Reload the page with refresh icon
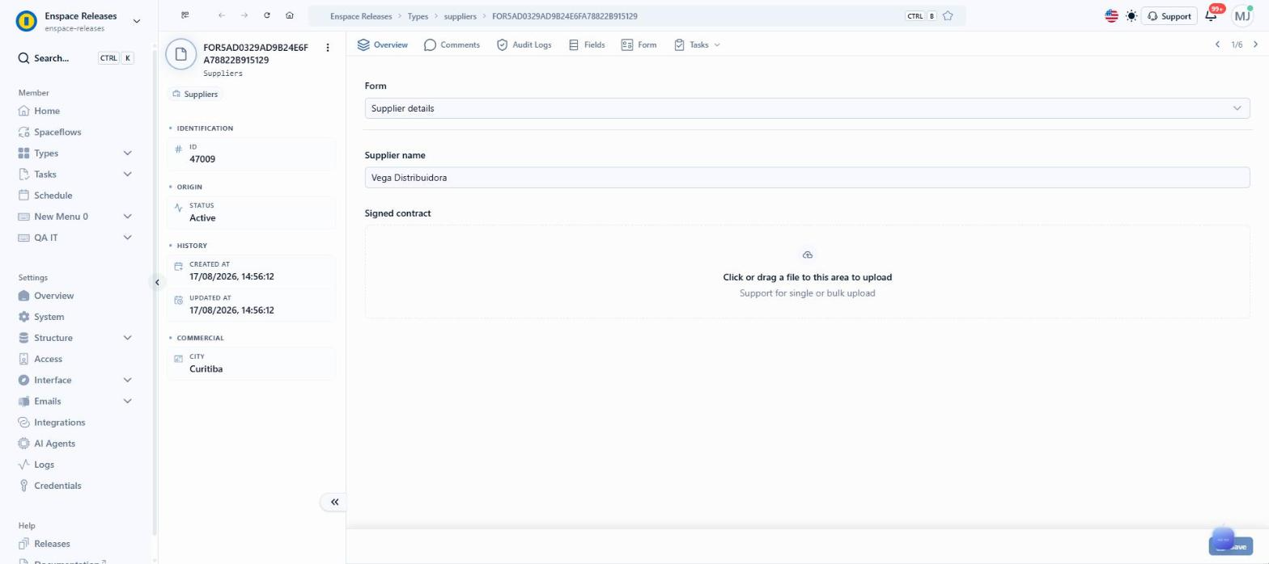The width and height of the screenshot is (1269, 564). click(x=267, y=15)
